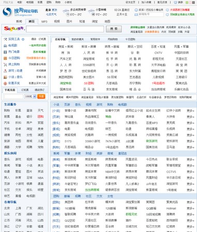197x232 pixels.
Task: Select the pink skin color swatch
Action: point(190,3)
